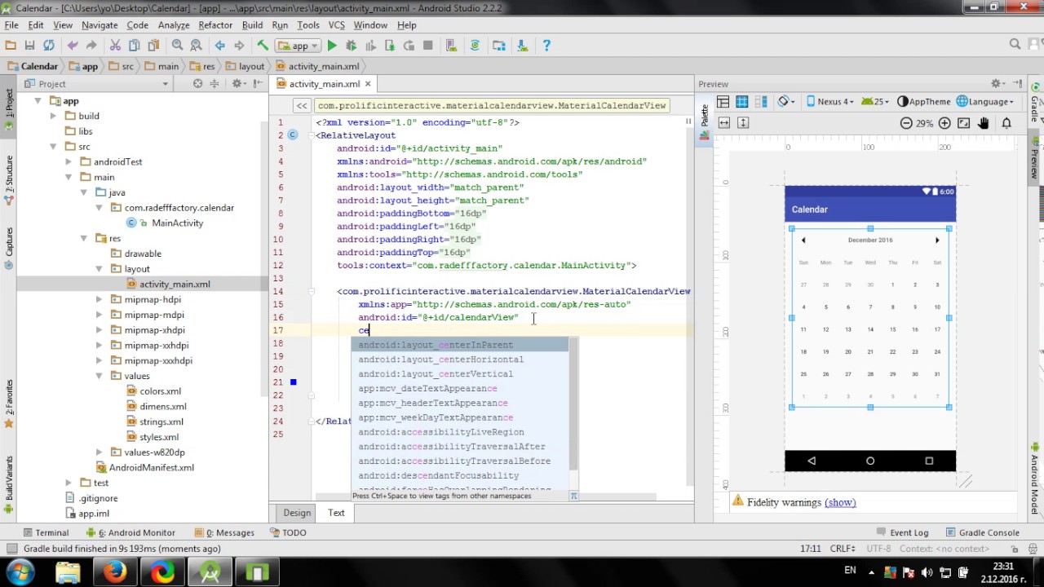Viewport: 1044px width, 587px height.
Task: Collapse all in the Project panel
Action: click(x=216, y=83)
